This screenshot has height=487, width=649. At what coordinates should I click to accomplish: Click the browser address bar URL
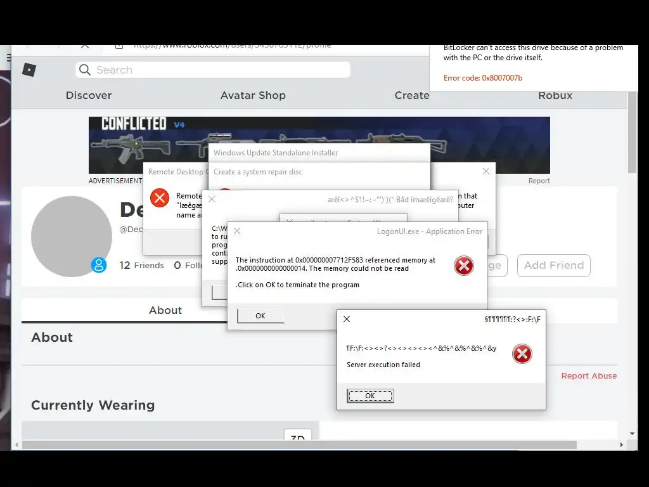[x=232, y=46]
